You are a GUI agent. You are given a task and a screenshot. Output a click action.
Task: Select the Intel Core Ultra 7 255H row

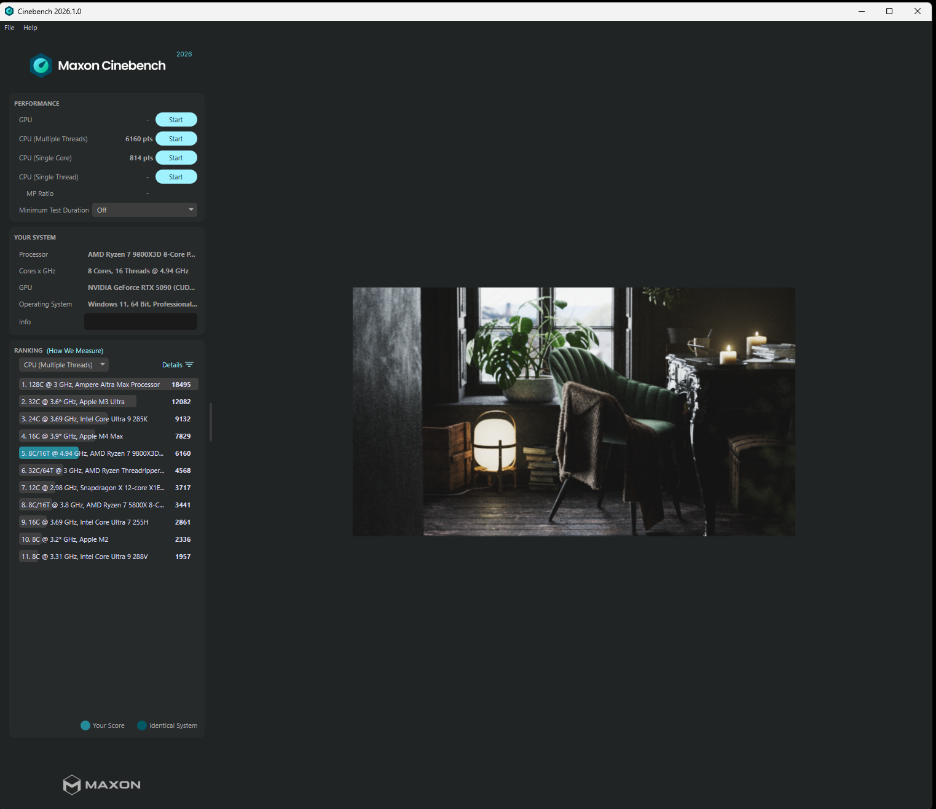[x=108, y=522]
